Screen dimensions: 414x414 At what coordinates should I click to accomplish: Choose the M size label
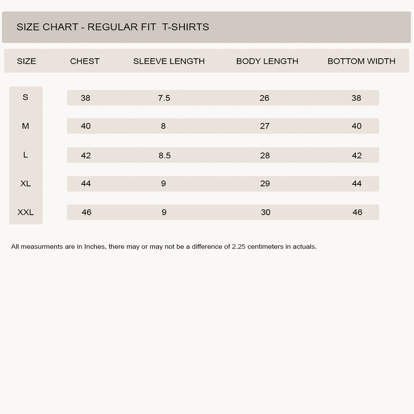[25, 126]
